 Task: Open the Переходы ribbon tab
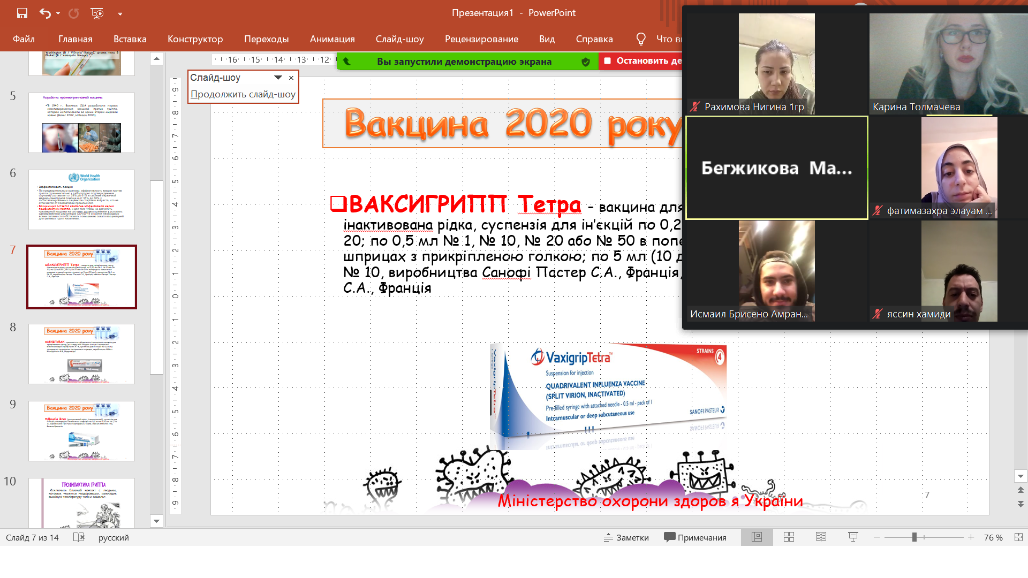266,39
